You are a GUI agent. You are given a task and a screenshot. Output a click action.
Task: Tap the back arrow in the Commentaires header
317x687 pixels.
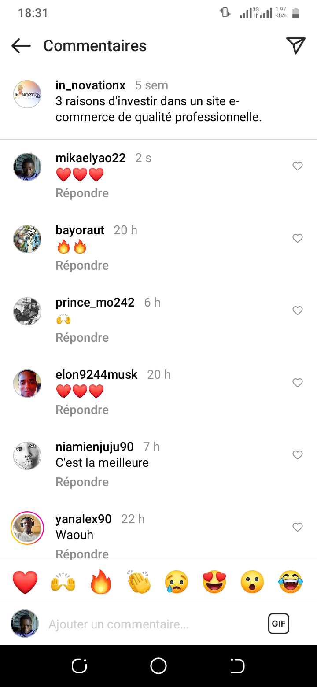tap(21, 46)
